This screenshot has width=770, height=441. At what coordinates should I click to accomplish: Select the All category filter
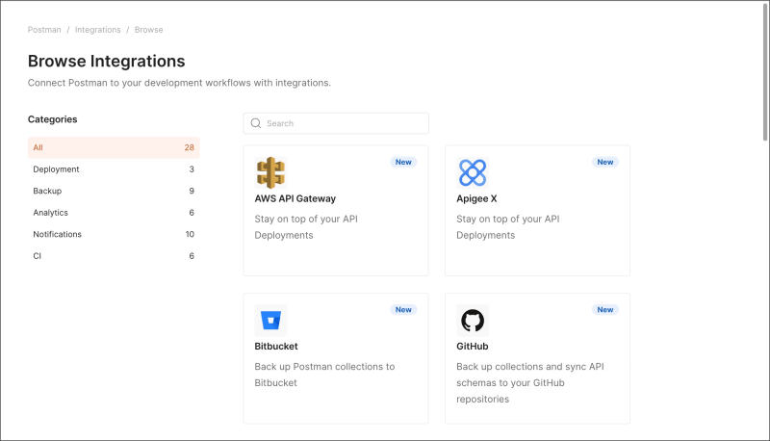114,148
